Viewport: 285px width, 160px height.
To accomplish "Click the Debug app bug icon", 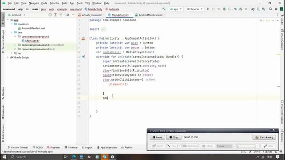I will point(224,9).
